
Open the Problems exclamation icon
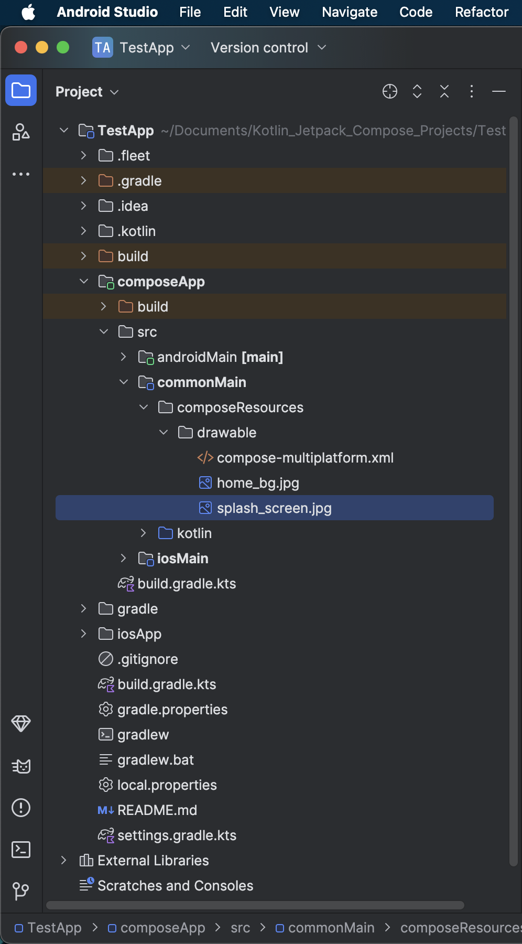tap(21, 808)
